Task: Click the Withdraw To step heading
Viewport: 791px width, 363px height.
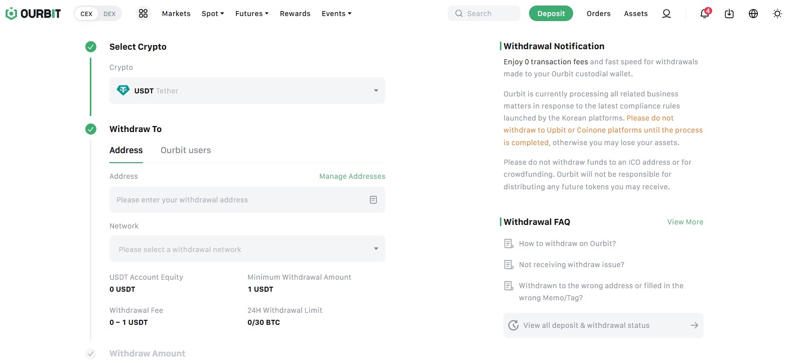Action: [136, 129]
